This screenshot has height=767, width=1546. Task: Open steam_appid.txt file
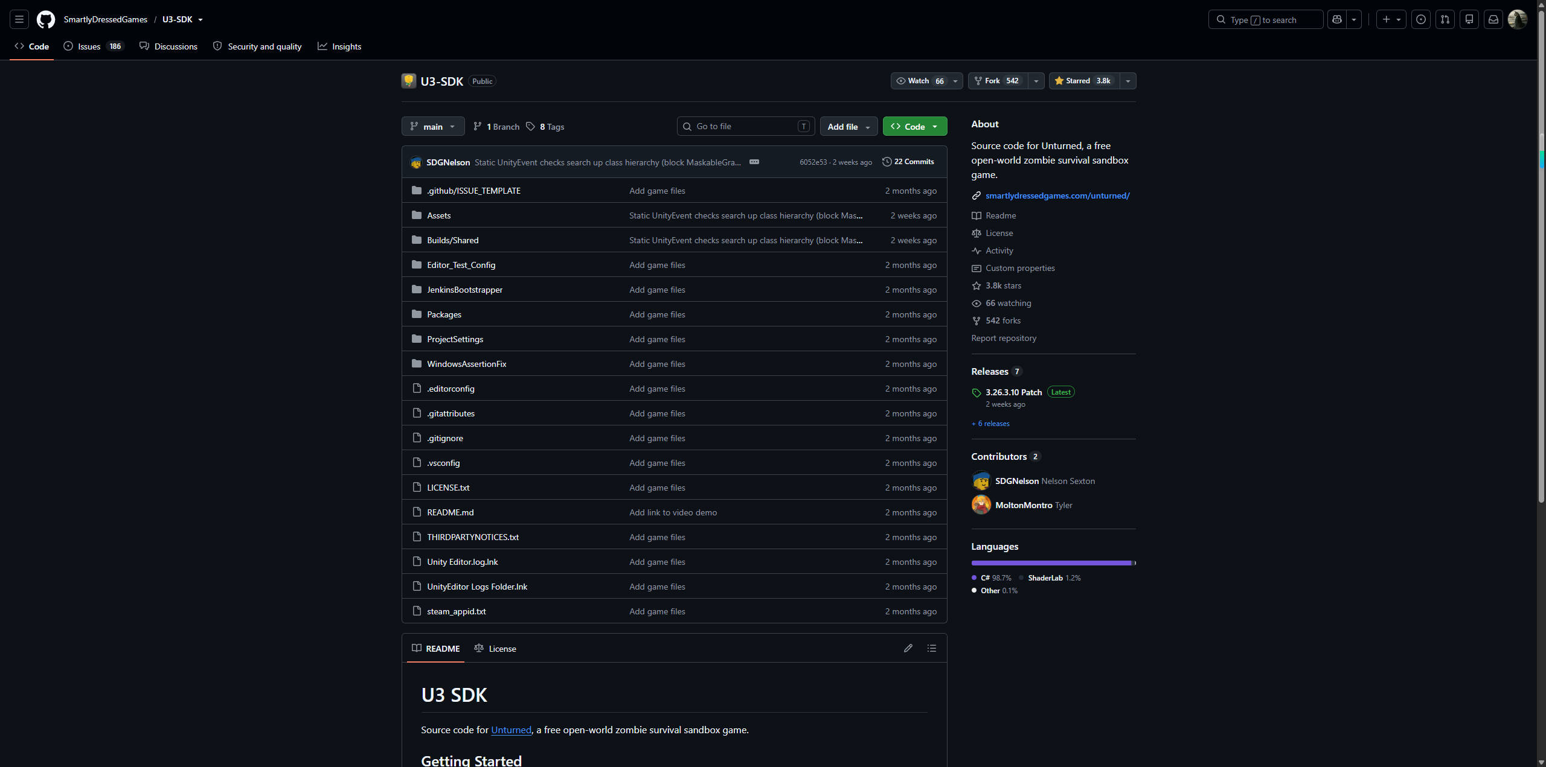tap(457, 611)
